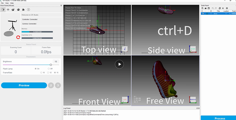This screenshot has height=120, width=236.
Task: Select the puzzle piece plugin icon
Action: tap(23, 9)
